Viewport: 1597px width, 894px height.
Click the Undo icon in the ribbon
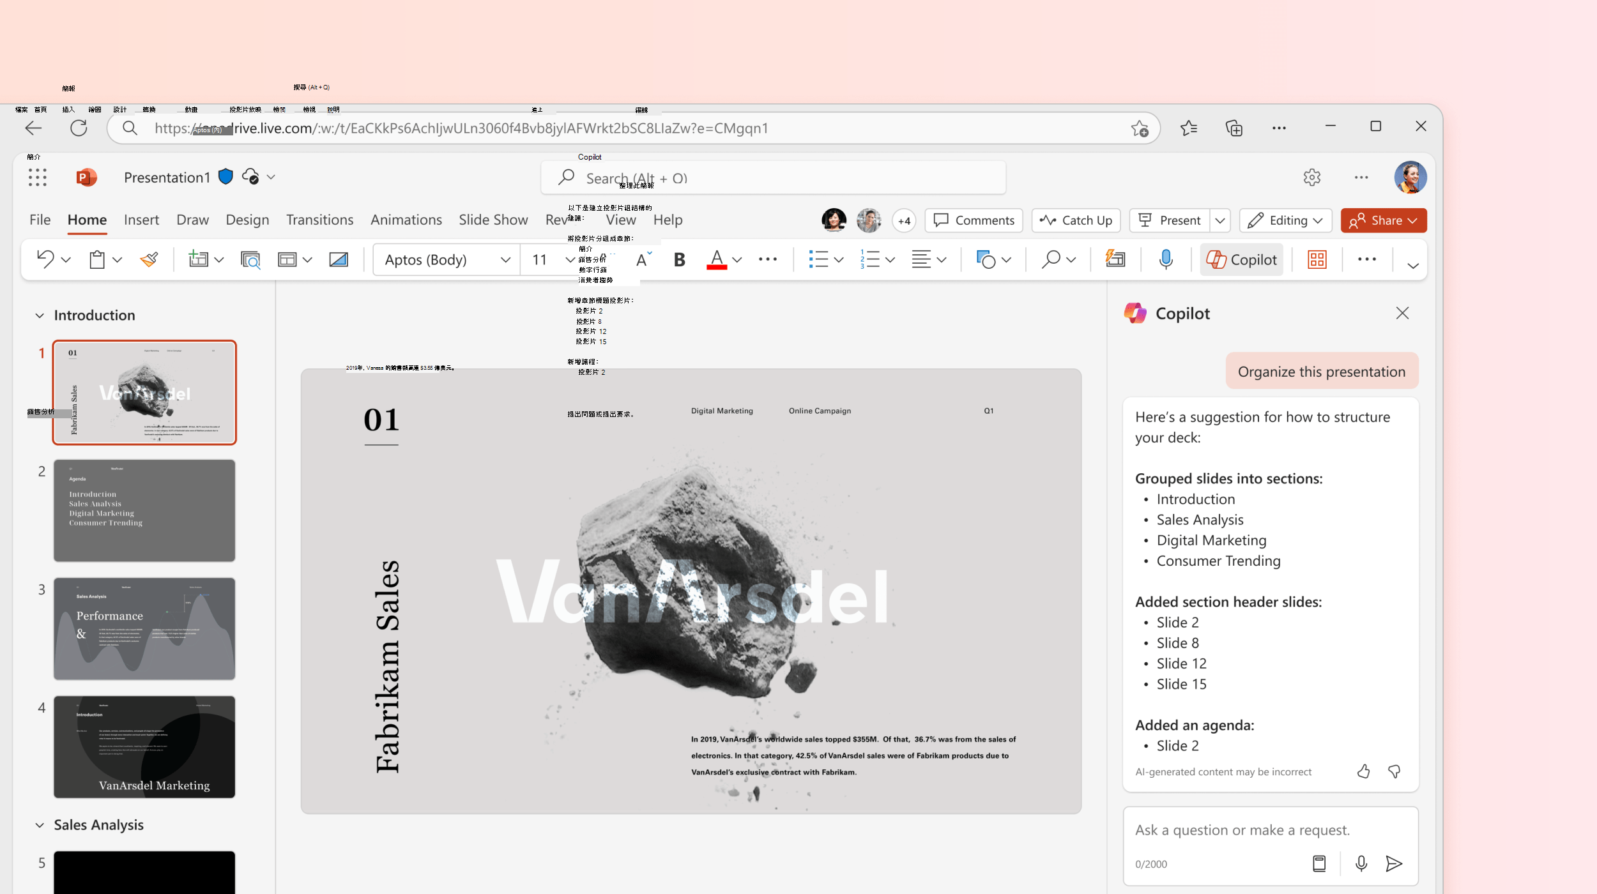tap(45, 259)
